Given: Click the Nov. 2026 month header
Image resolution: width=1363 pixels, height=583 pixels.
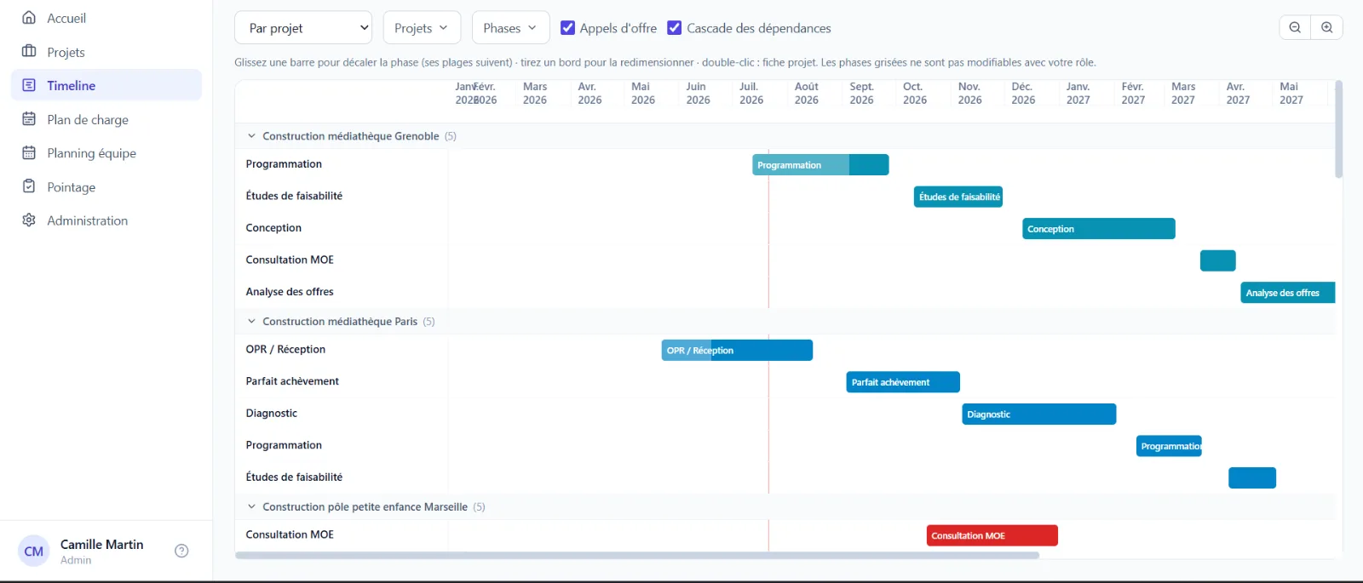Looking at the screenshot, I should coord(969,93).
